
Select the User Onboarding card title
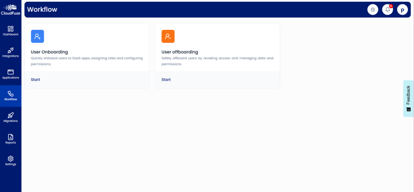(49, 52)
